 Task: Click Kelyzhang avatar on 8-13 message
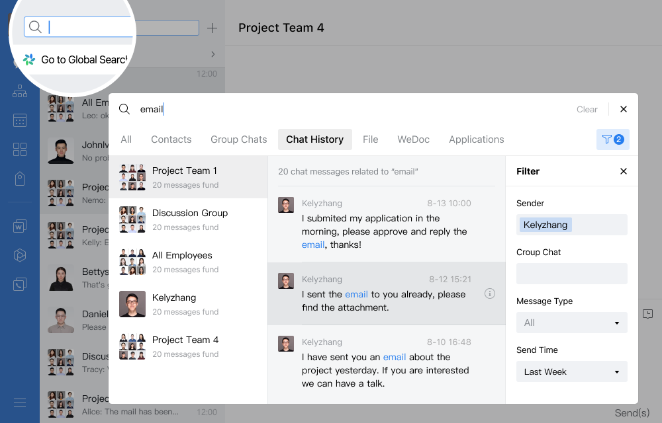coord(286,205)
